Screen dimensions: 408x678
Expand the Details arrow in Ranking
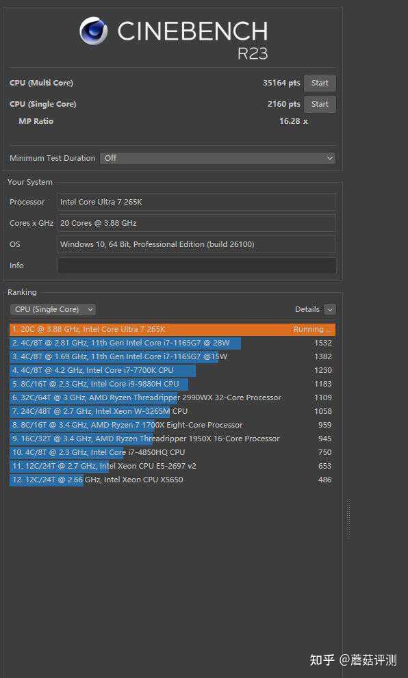tap(330, 310)
